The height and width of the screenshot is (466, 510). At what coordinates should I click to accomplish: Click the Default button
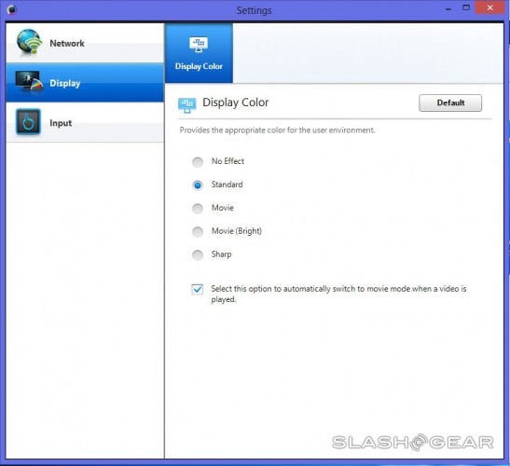point(450,103)
